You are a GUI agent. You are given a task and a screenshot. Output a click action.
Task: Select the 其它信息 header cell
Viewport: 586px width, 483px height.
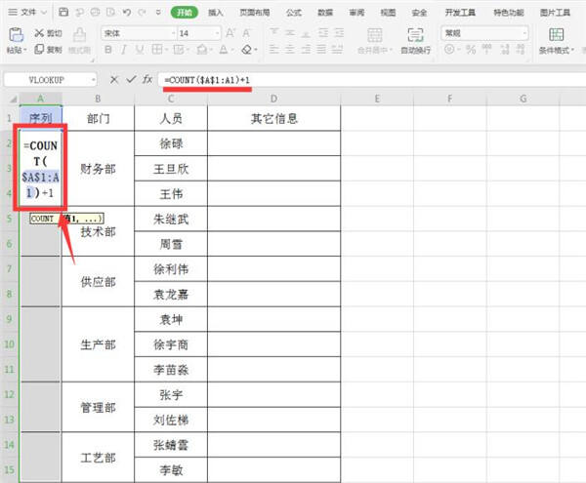(x=273, y=119)
